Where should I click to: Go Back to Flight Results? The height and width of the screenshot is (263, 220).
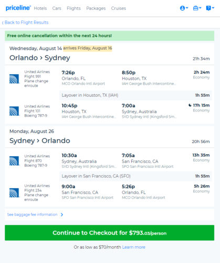point(25,23)
